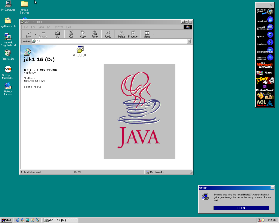Viewport: 279px width, 223px height.
Task: Open the broadcast channel
Action: (x=265, y=19)
